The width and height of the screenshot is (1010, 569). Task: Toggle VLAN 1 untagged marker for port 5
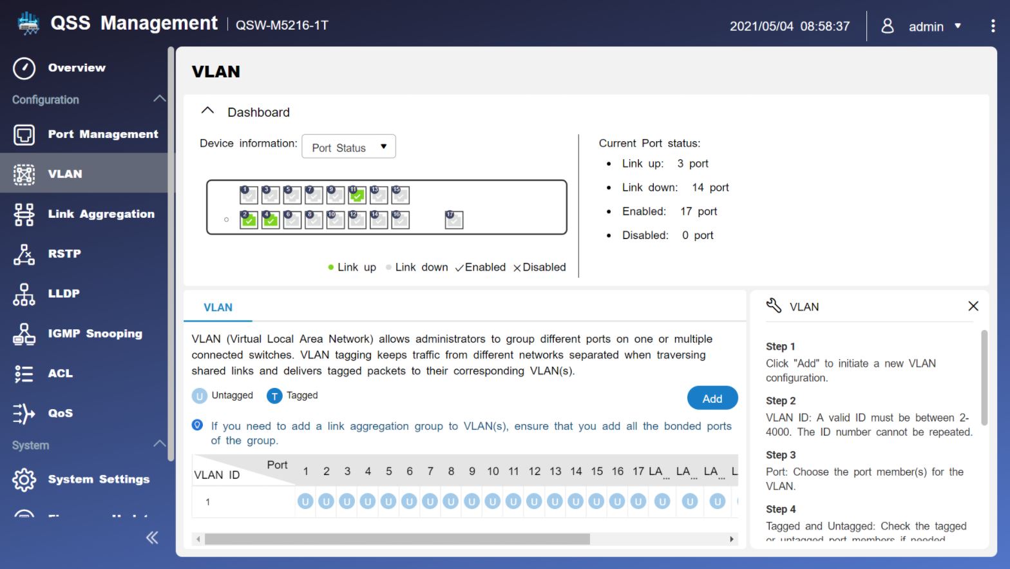(388, 501)
